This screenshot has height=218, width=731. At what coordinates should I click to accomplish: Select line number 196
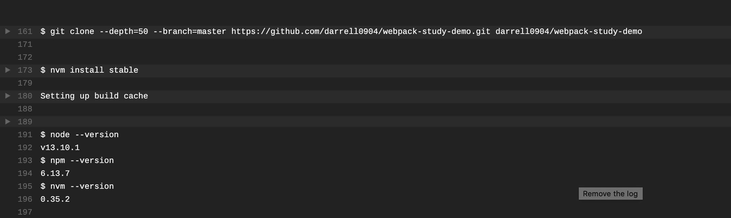(25, 199)
